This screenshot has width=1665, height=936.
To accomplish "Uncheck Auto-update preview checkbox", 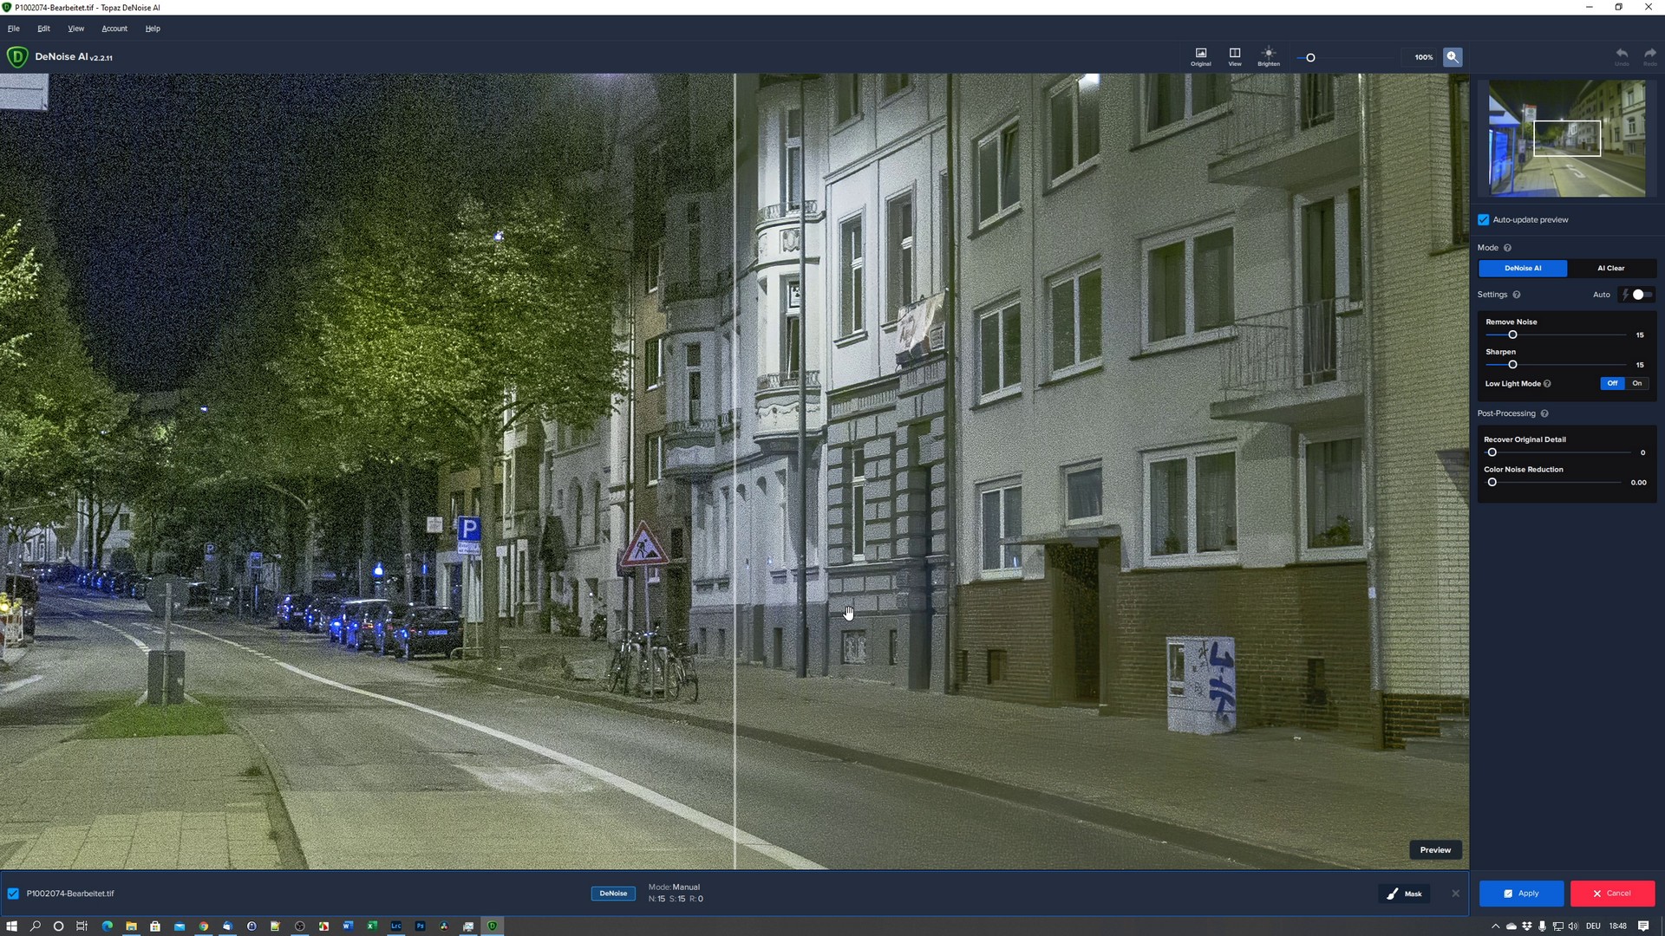I will point(1484,220).
